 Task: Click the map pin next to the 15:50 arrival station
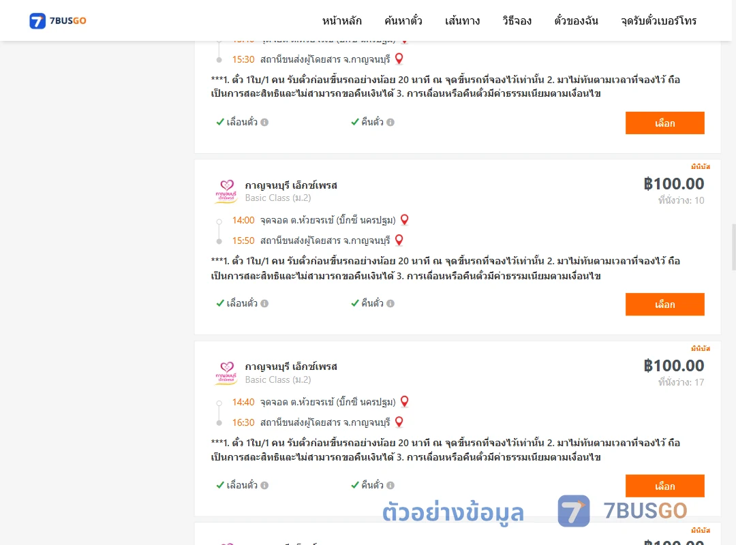click(x=399, y=240)
